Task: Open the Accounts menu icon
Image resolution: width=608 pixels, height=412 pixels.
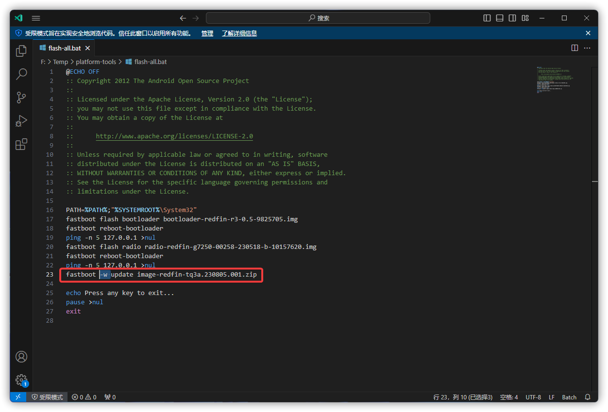Action: click(21, 357)
